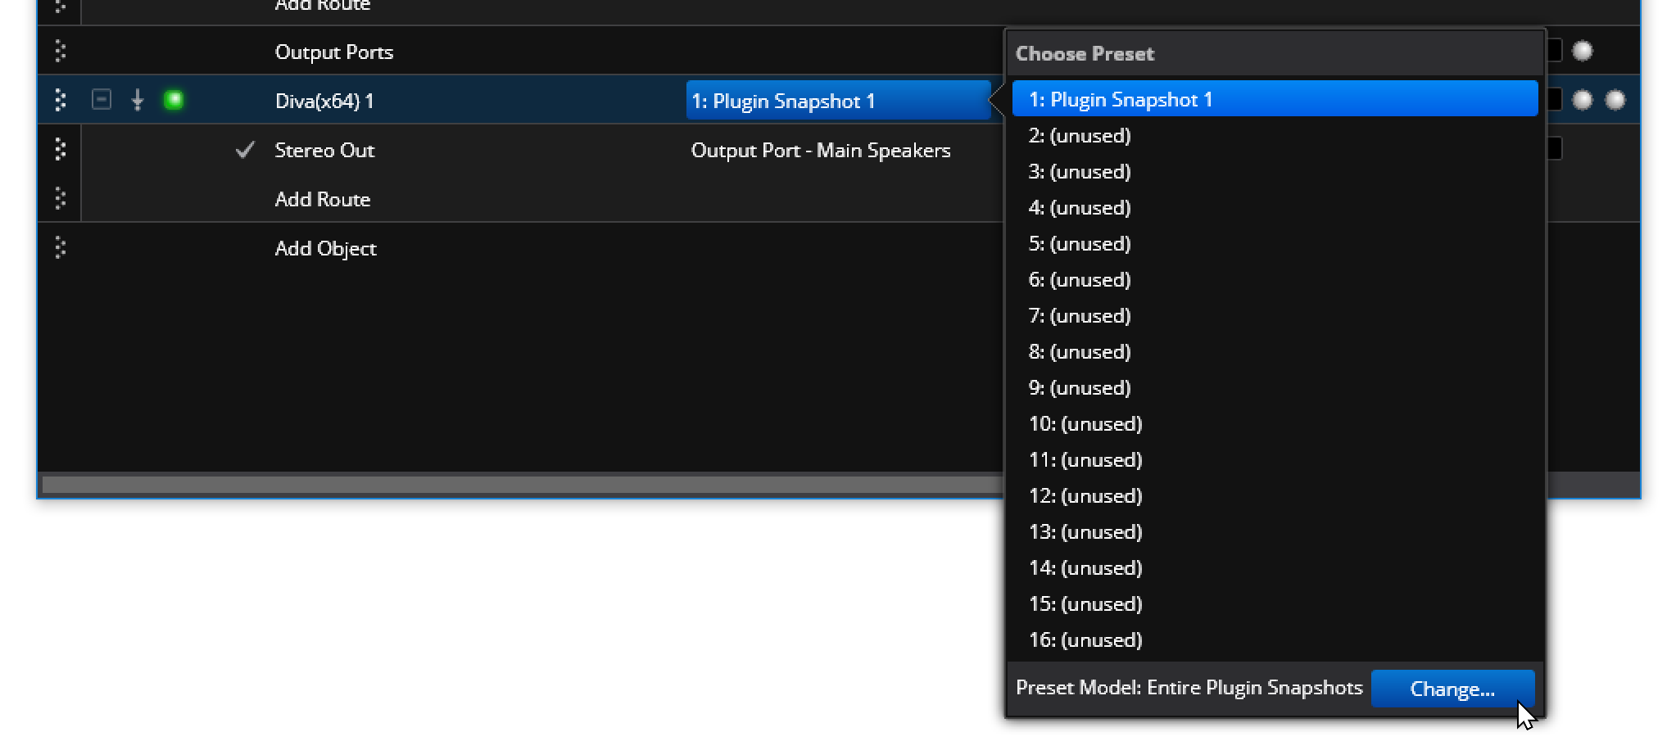The width and height of the screenshot is (1676, 750).
Task: Choose preset slot '2: (unused)'
Action: 1275,135
